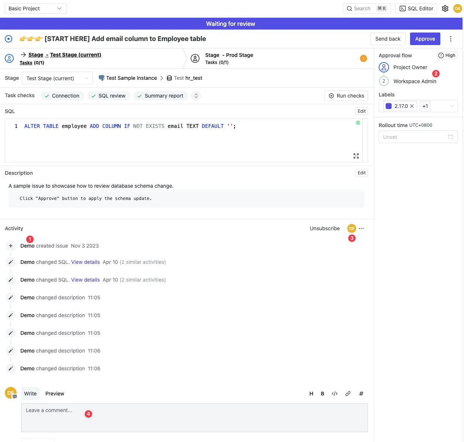Open workspace settings gear icon
This screenshot has width=464, height=442.
pyautogui.click(x=445, y=8)
